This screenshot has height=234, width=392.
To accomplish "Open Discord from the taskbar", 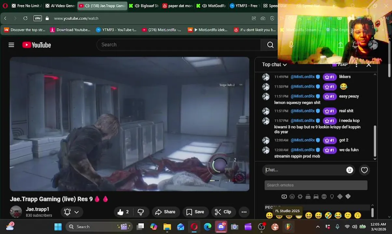I will [221, 227].
